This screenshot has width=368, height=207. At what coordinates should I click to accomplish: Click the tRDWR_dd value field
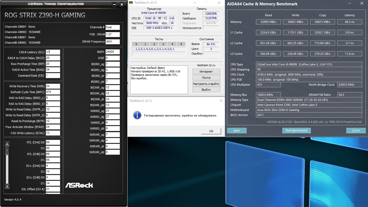pyautogui.click(x=113, y=105)
